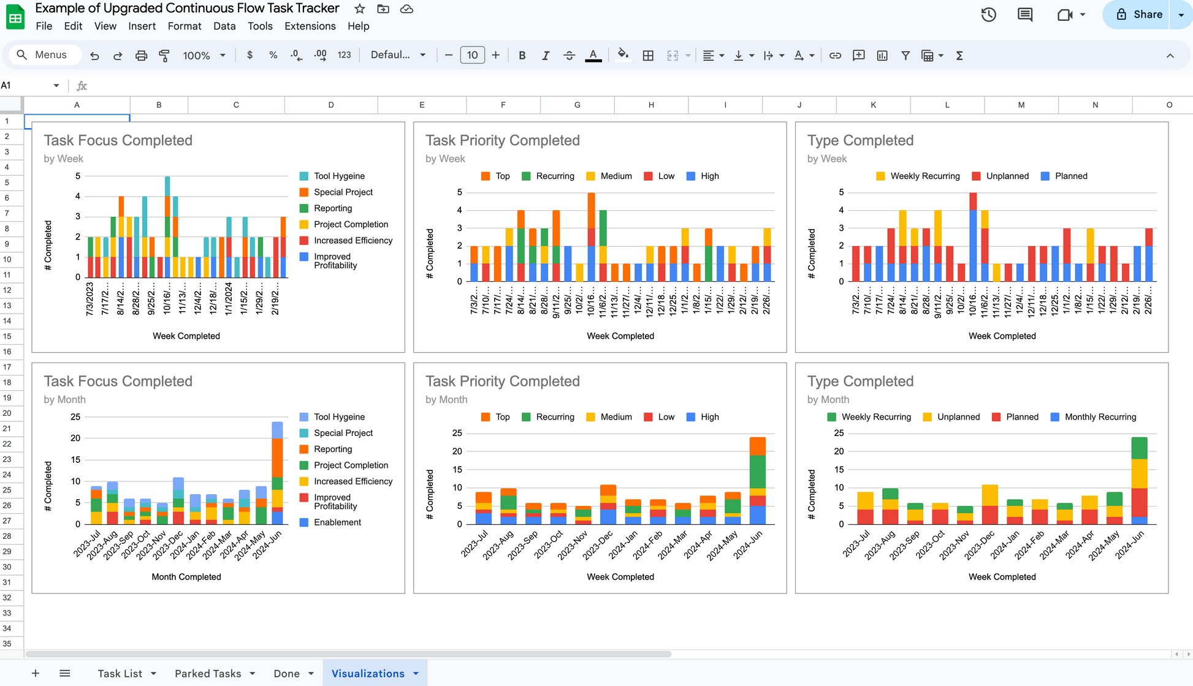This screenshot has width=1193, height=686.
Task: Switch to the Parked Tasks sheet tab
Action: coord(208,674)
